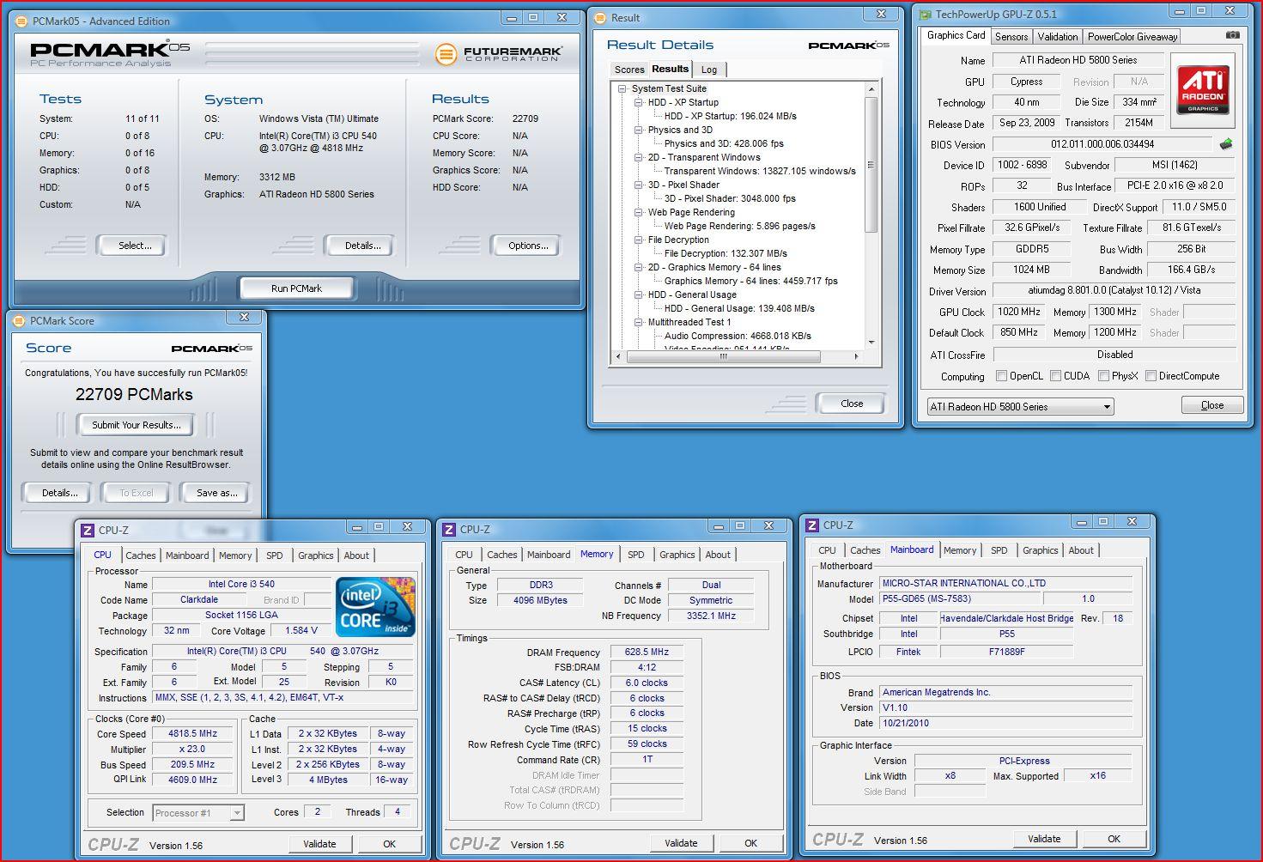Click the Z icon of the CPU-Z processor window
This screenshot has width=1263, height=862.
(88, 530)
